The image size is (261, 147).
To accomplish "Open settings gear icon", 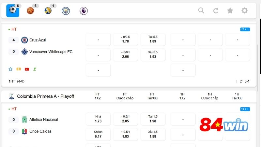I will [244, 10].
